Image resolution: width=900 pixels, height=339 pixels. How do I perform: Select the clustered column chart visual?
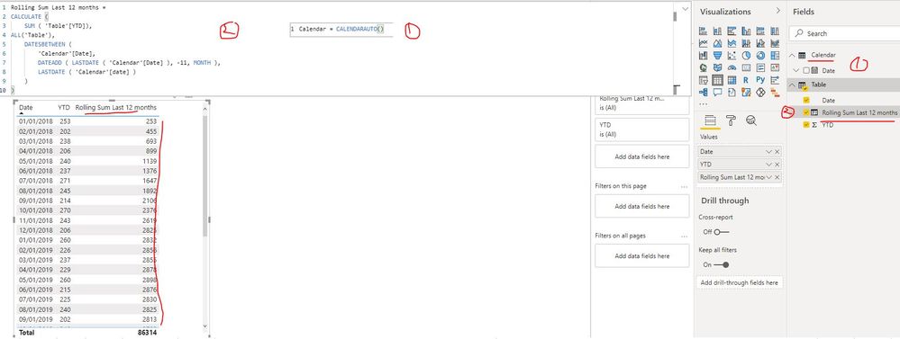pyautogui.click(x=746, y=31)
